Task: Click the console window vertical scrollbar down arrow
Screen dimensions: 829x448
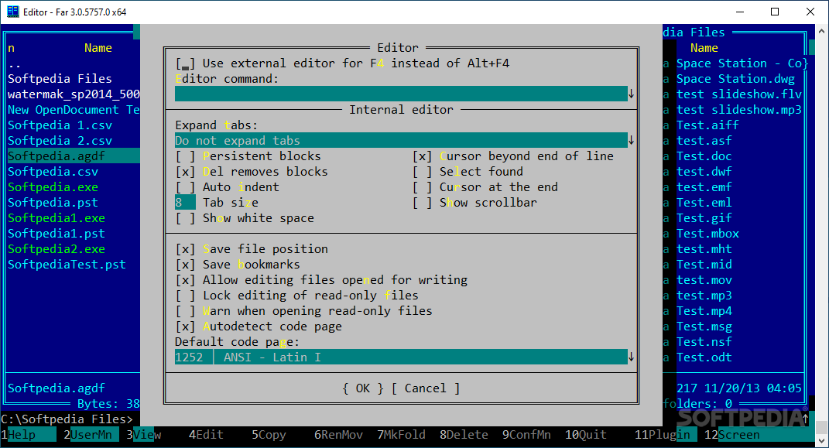Action: click(821, 440)
